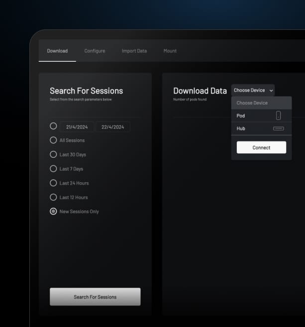Image resolution: width=305 pixels, height=327 pixels.
Task: Select the Choose Device placeholder entry
Action: click(261, 103)
